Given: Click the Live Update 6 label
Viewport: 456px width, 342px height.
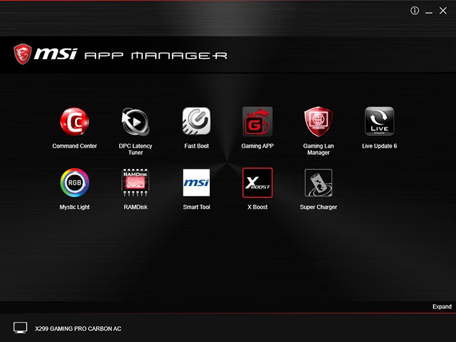Looking at the screenshot, I should (380, 146).
